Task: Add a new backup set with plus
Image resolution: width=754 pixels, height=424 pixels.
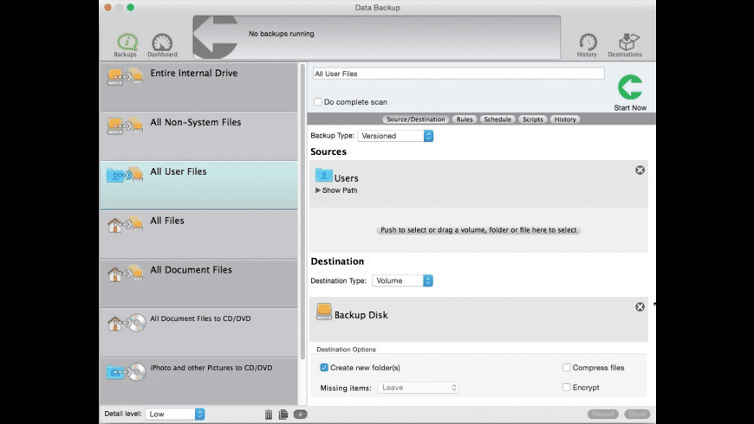Action: pyautogui.click(x=300, y=414)
